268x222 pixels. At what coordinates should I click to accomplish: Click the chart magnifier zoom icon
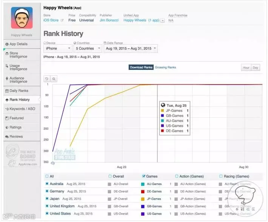point(54,79)
